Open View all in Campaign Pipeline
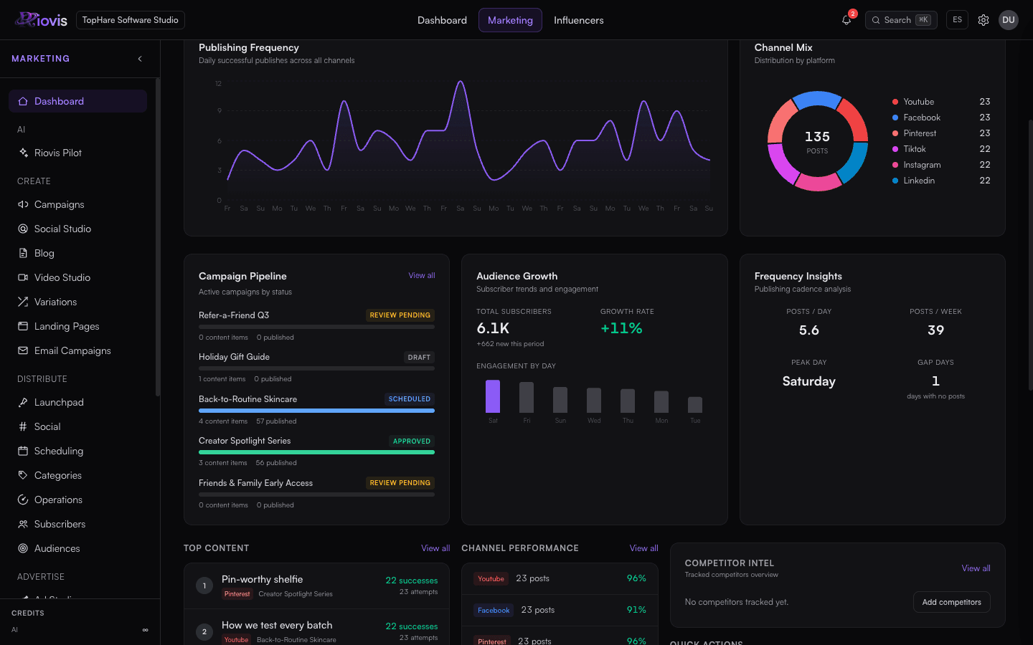 click(x=422, y=275)
